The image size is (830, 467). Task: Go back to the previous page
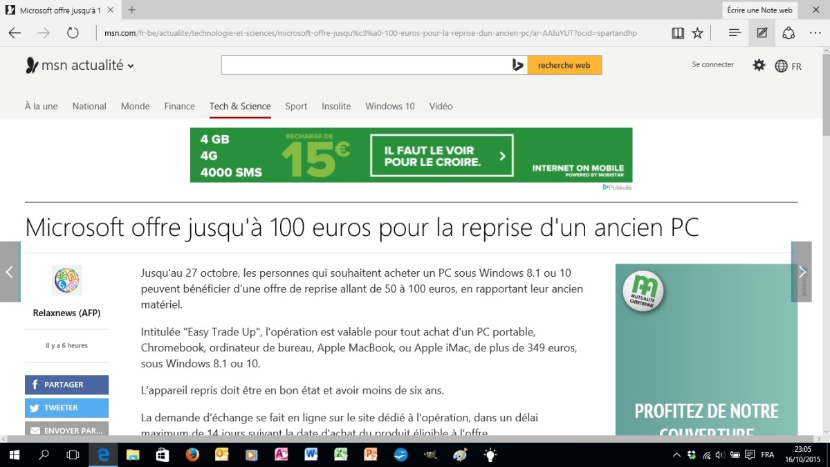15,33
